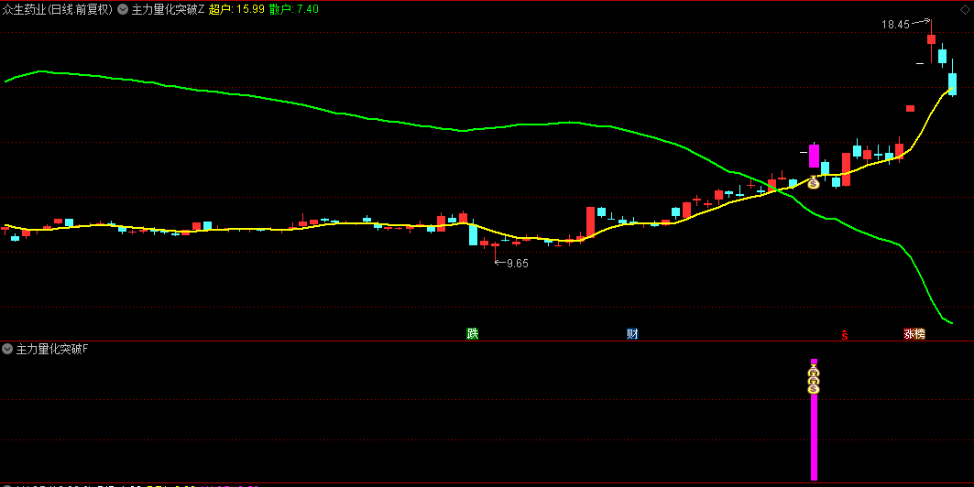The width and height of the screenshot is (974, 487).
Task: Click the green 跌 signal marker
Action: coord(473,334)
